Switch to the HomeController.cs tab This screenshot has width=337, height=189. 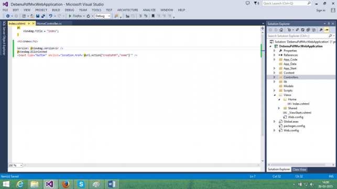pyautogui.click(x=49, y=23)
